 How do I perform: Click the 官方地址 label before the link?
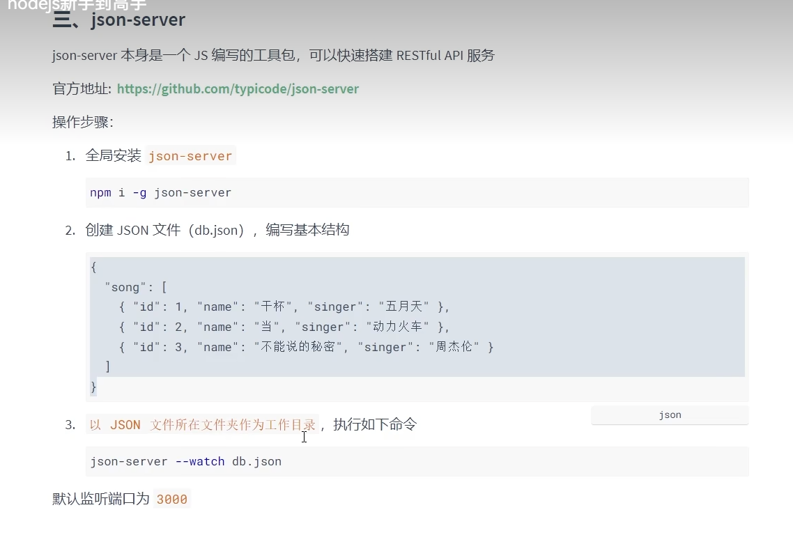pos(82,88)
